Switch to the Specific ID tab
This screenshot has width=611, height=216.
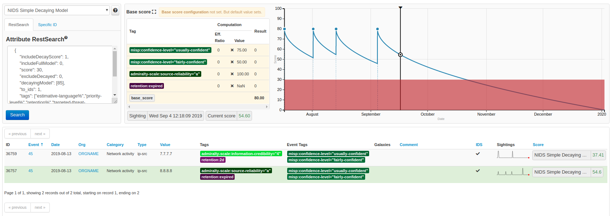(x=47, y=25)
